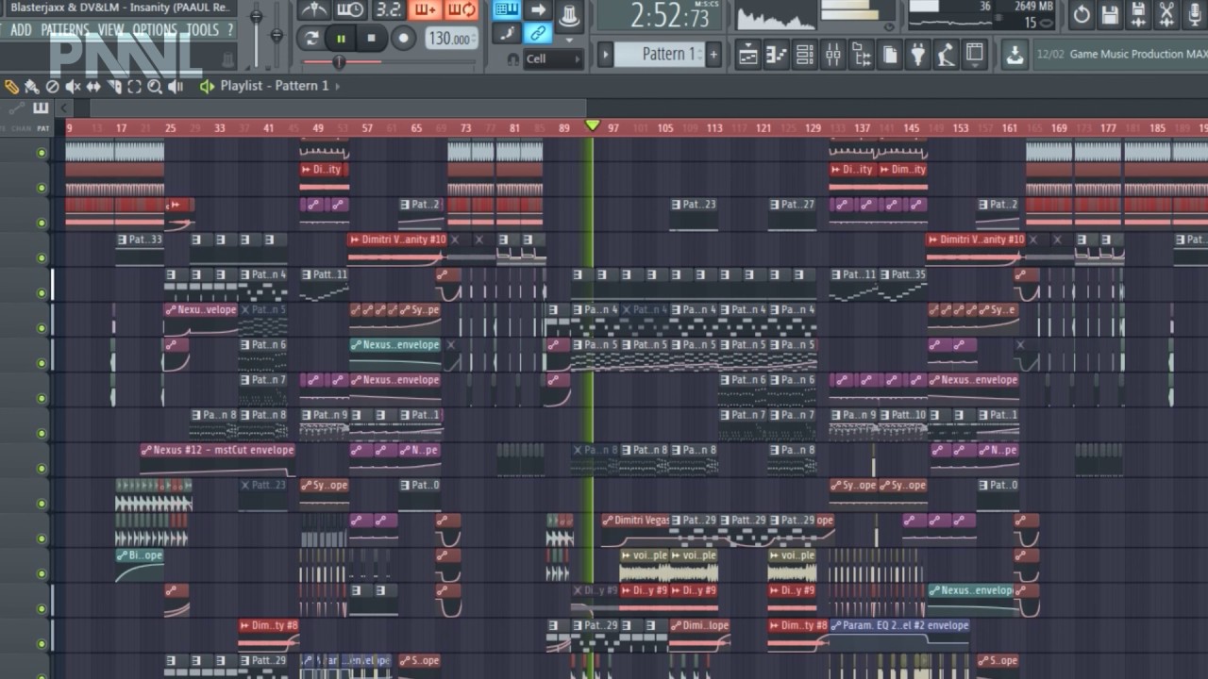This screenshot has width=1208, height=679.
Task: Click the record button
Action: (403, 39)
